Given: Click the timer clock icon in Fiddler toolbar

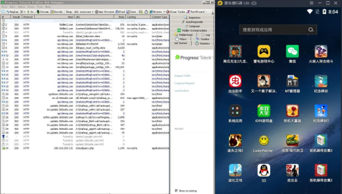Looking at the screenshot, I should [x=146, y=11].
